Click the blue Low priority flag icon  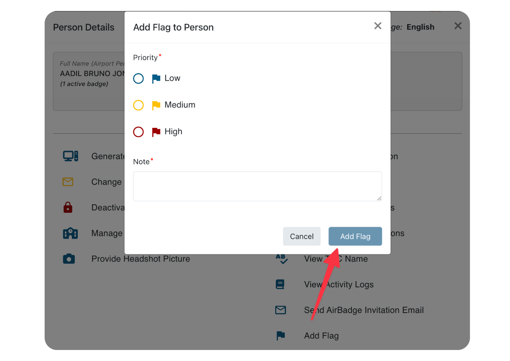pos(156,79)
